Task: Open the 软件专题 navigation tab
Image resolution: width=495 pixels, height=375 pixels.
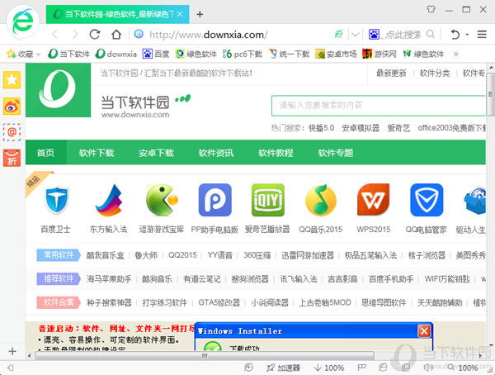Action: [x=335, y=153]
